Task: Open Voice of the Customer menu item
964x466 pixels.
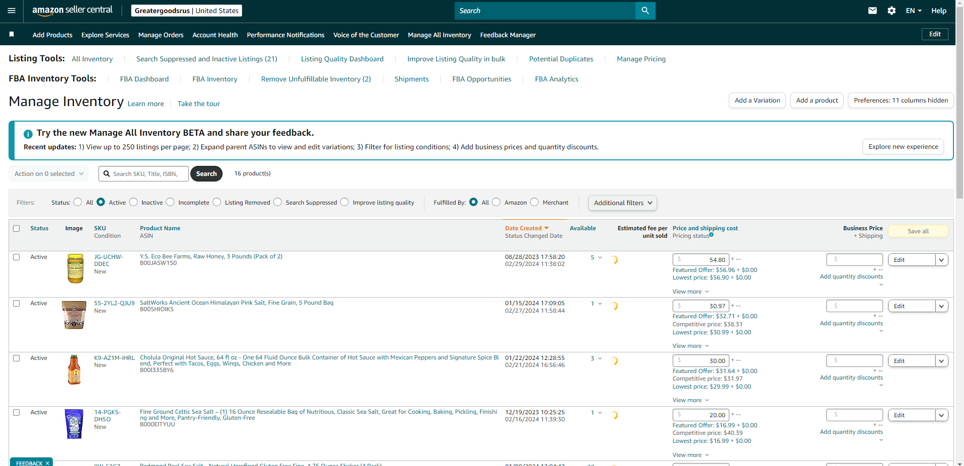Action: tap(366, 35)
